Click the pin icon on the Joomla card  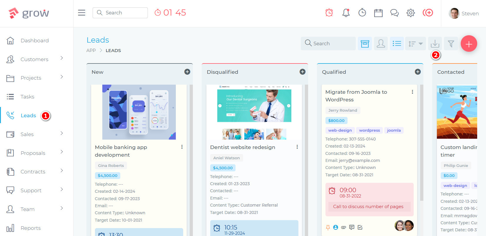coord(328,227)
